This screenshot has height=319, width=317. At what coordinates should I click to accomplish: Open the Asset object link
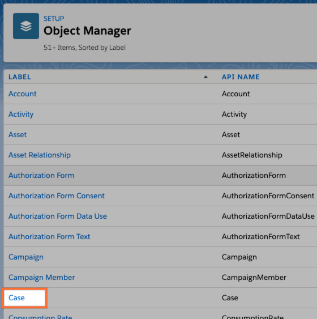[18, 135]
